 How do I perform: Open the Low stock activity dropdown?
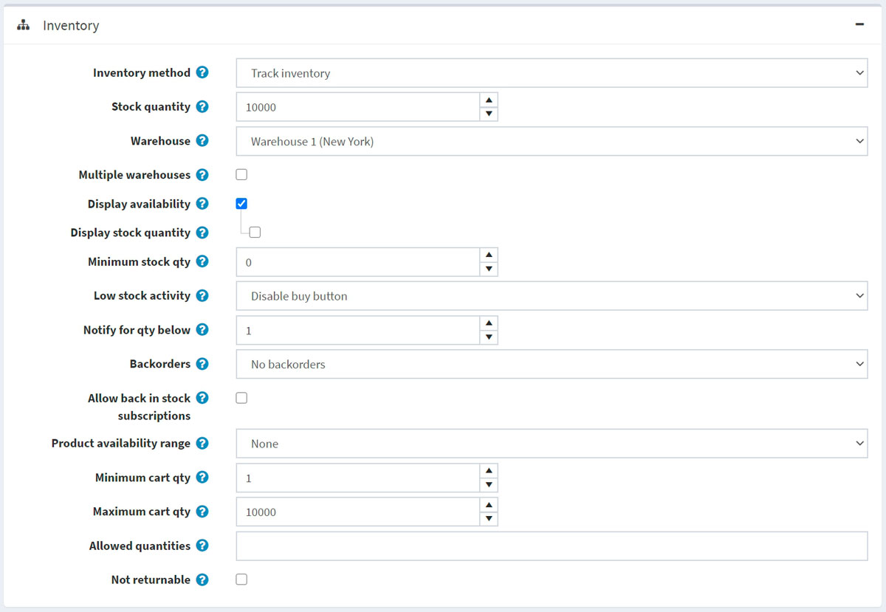552,296
